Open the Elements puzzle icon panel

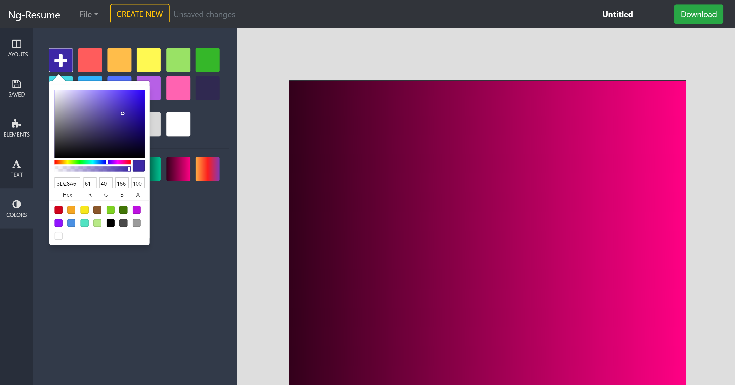(16, 128)
